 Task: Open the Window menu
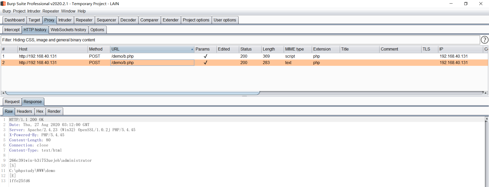tap(68, 11)
